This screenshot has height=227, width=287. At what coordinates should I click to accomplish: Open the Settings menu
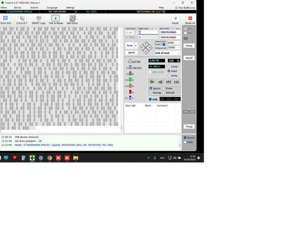(70, 7)
